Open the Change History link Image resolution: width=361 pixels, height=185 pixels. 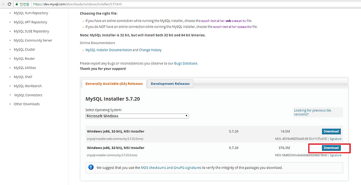pos(150,50)
